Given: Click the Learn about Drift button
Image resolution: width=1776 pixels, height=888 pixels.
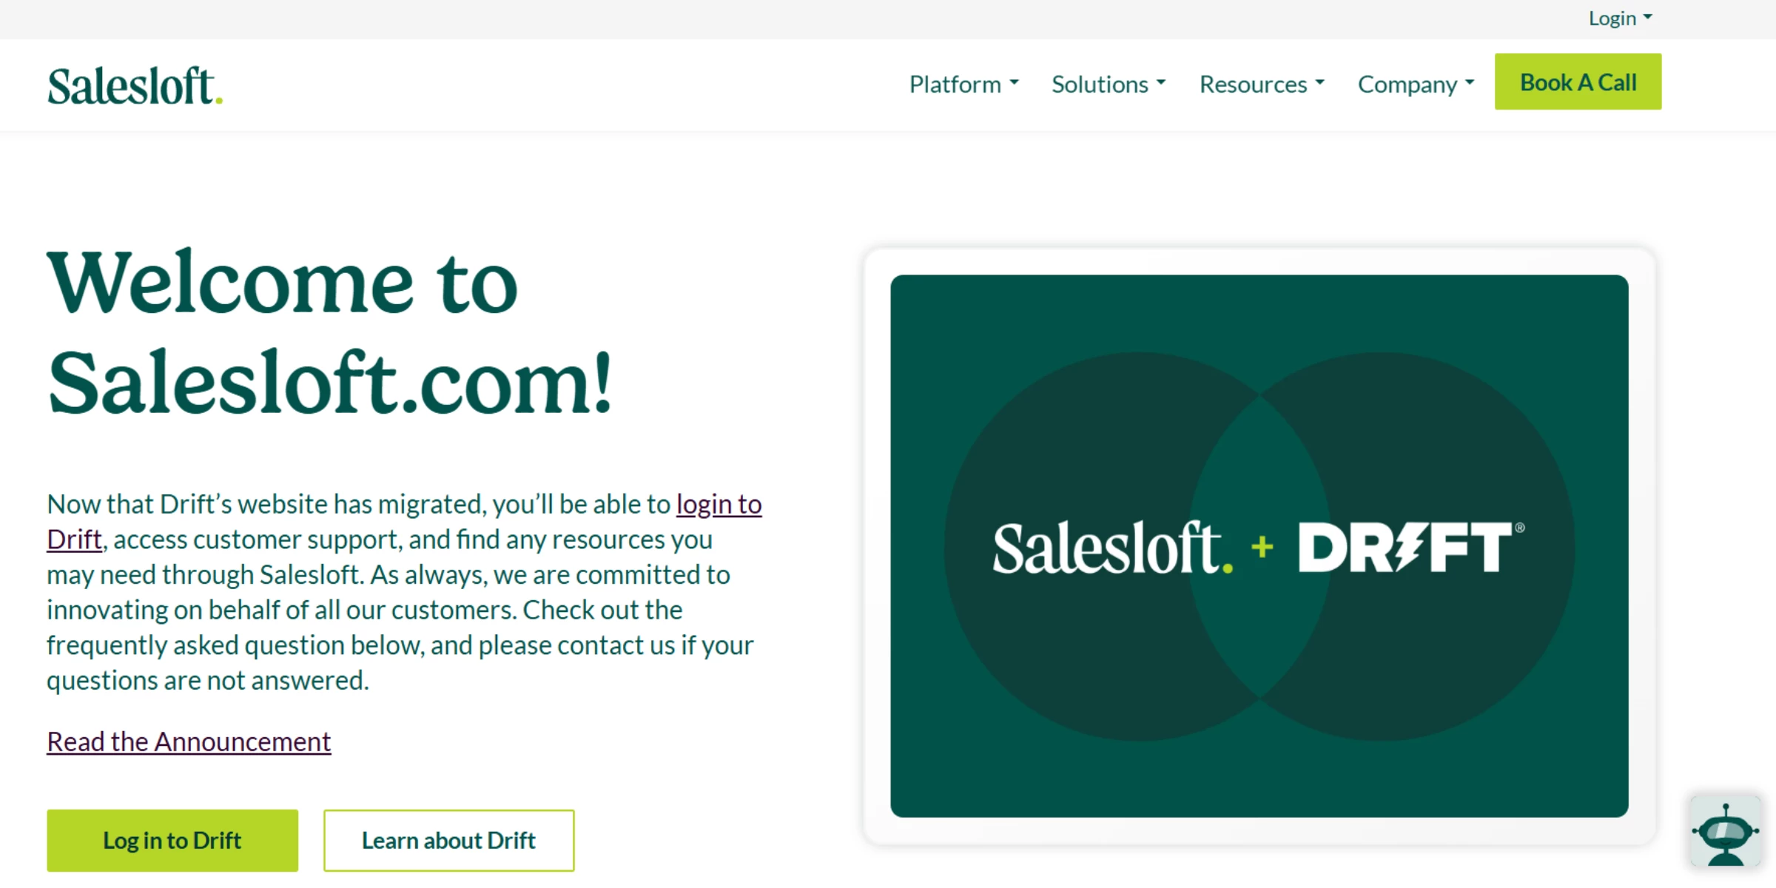Looking at the screenshot, I should click(448, 841).
